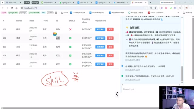Viewport: 194px width, 109px height.
Task: Open the work bookmarks folder
Action: [x=65, y=13]
